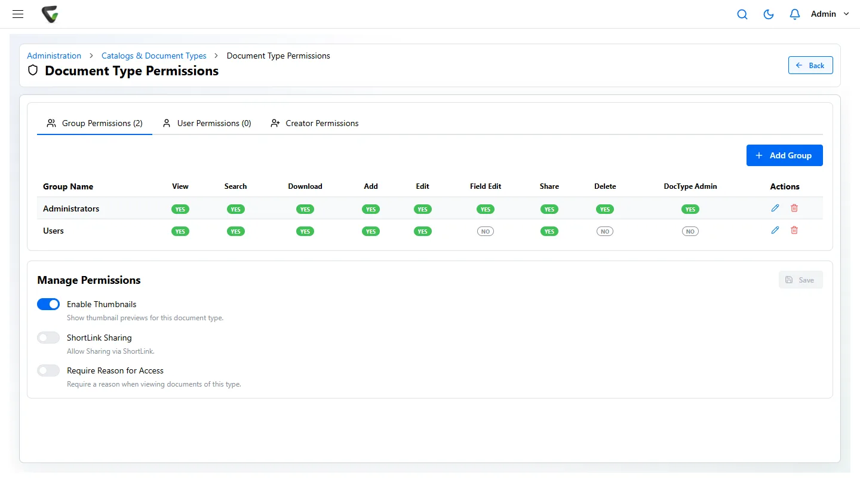Click Administrators Download YES badge
The width and height of the screenshot is (860, 478).
pos(305,209)
